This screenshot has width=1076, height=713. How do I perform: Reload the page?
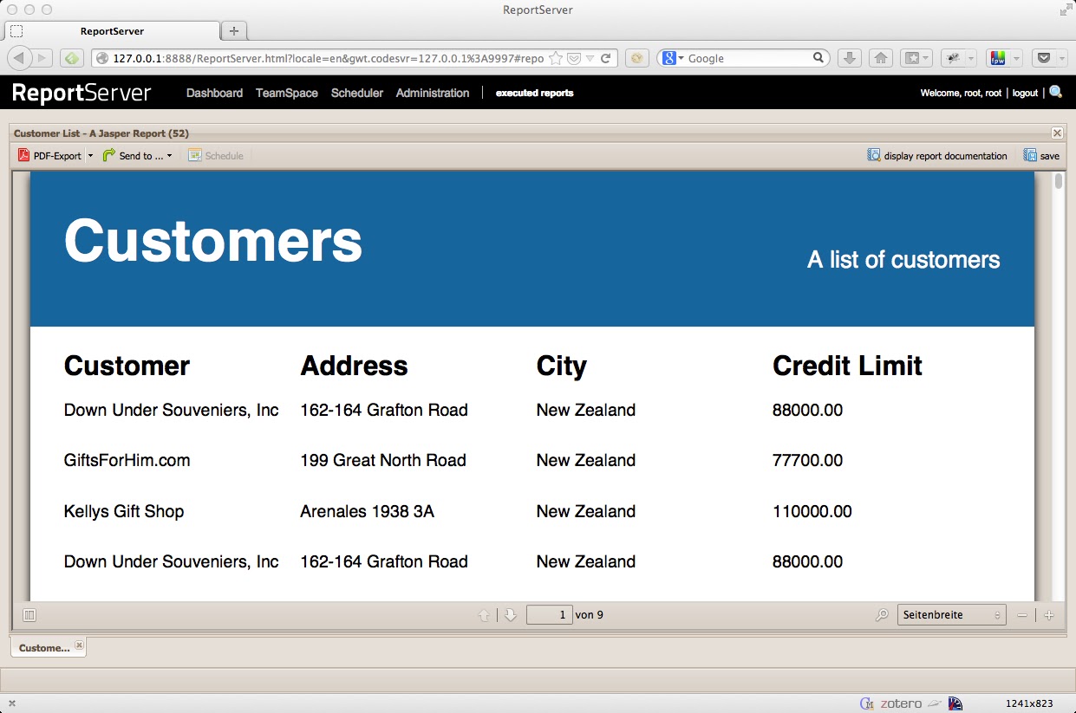click(606, 58)
